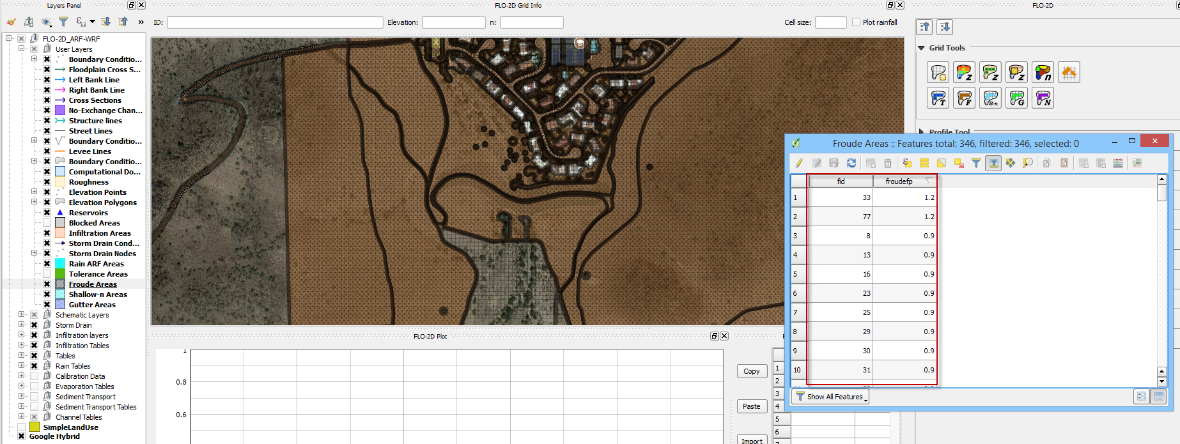
Task: Toggle visibility of Blocked Areas layer
Action: point(47,223)
